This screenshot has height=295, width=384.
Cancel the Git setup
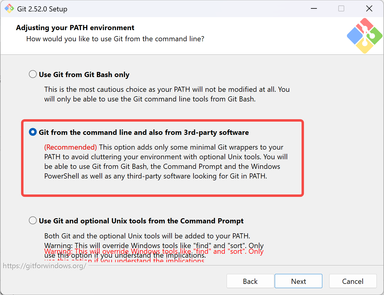click(x=353, y=281)
